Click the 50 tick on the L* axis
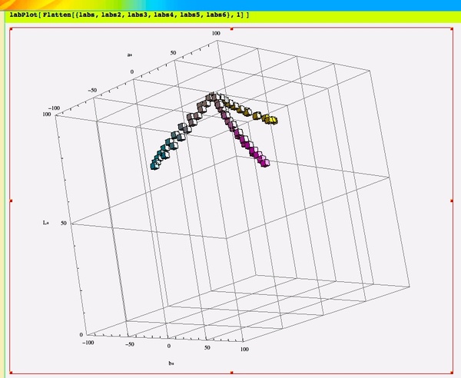 [65, 224]
